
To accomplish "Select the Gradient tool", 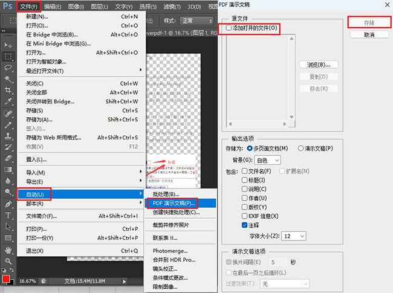I will pyautogui.click(x=8, y=170).
